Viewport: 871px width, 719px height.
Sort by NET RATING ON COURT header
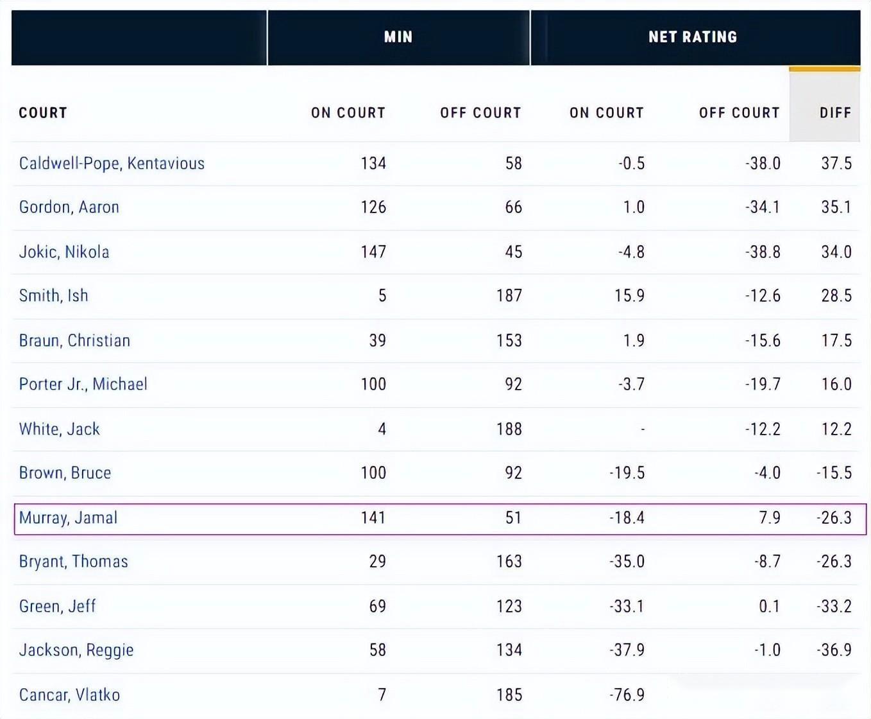(x=606, y=113)
